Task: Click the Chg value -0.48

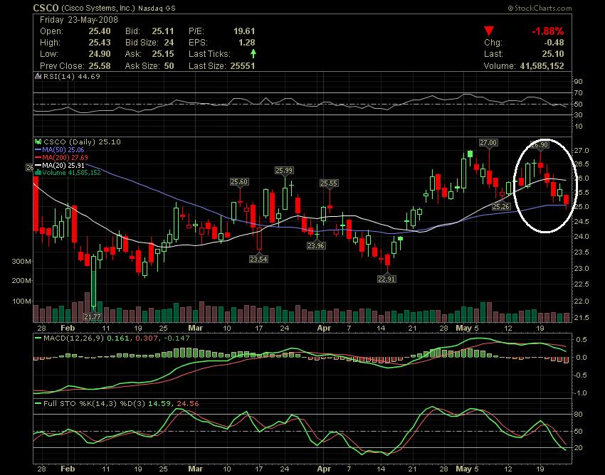Action: point(554,43)
